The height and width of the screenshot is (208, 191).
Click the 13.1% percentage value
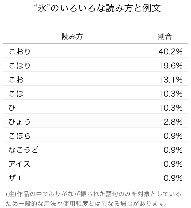[171, 80]
